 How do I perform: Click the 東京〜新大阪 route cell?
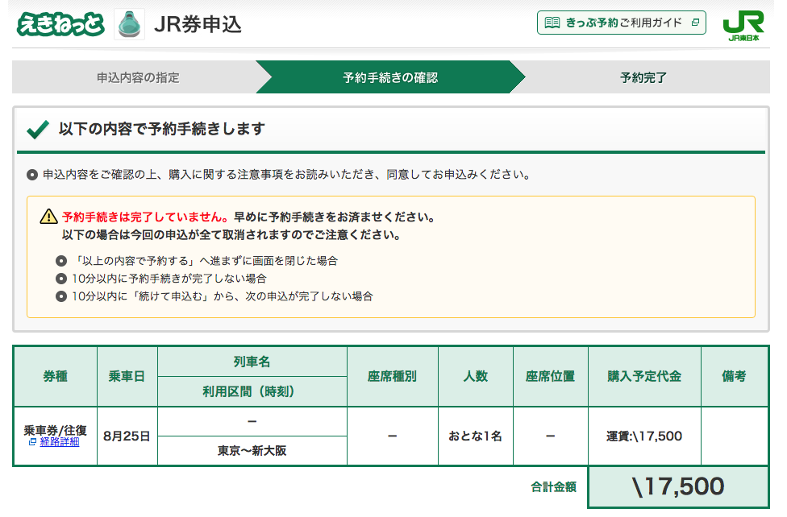pos(252,451)
